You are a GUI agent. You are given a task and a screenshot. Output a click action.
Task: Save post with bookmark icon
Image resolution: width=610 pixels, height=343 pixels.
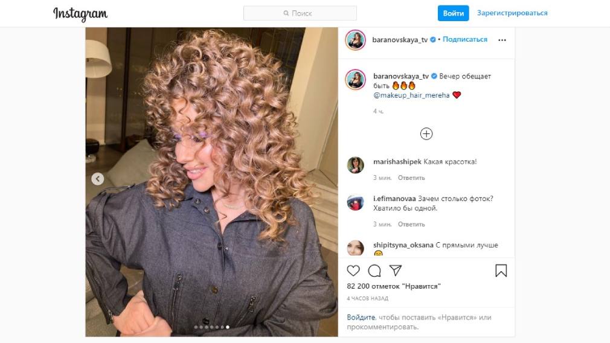point(501,271)
